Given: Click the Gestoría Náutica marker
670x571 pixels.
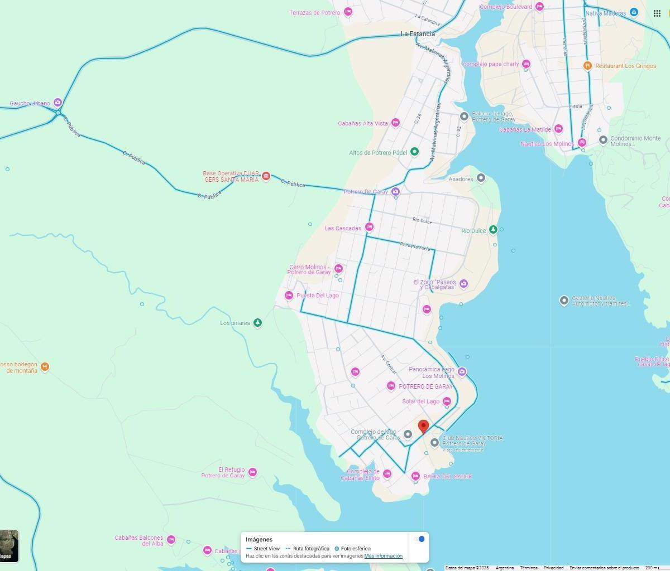Looking at the screenshot, I should point(564,301).
